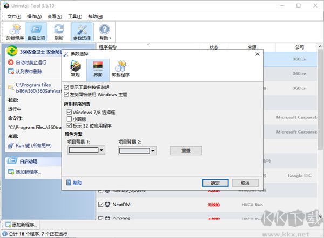Screen dimensions: 324x238
Task: Pick the 项目背景 2 light blue swatch
Action: pyautogui.click(x=134, y=151)
